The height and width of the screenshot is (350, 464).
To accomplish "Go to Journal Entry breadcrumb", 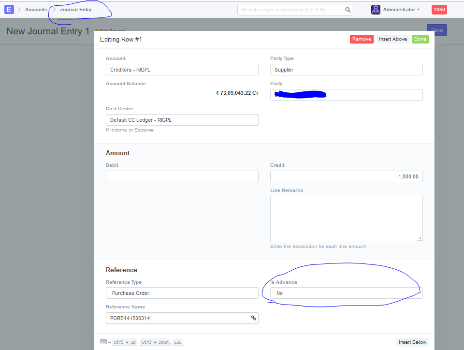I will [x=75, y=10].
